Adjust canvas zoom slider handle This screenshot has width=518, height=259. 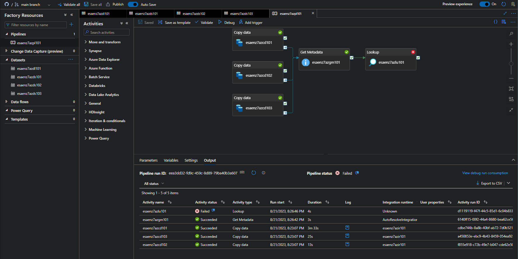point(511,64)
